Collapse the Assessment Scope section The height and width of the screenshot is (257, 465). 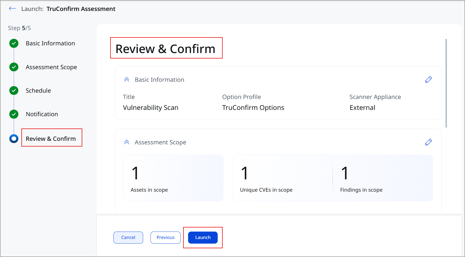pos(127,142)
